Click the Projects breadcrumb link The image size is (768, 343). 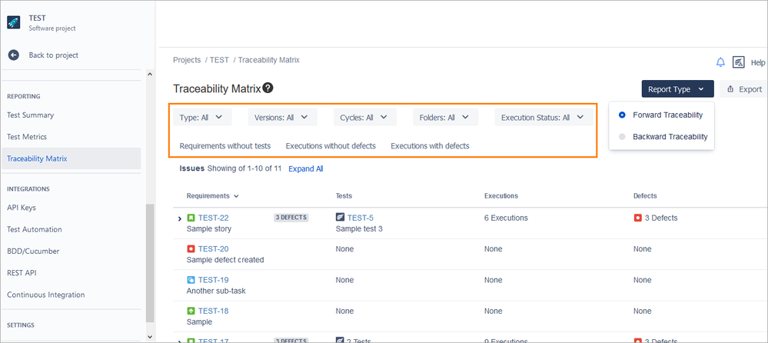coord(187,60)
